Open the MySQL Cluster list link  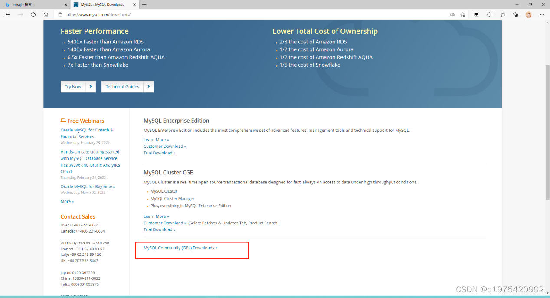[164, 191]
